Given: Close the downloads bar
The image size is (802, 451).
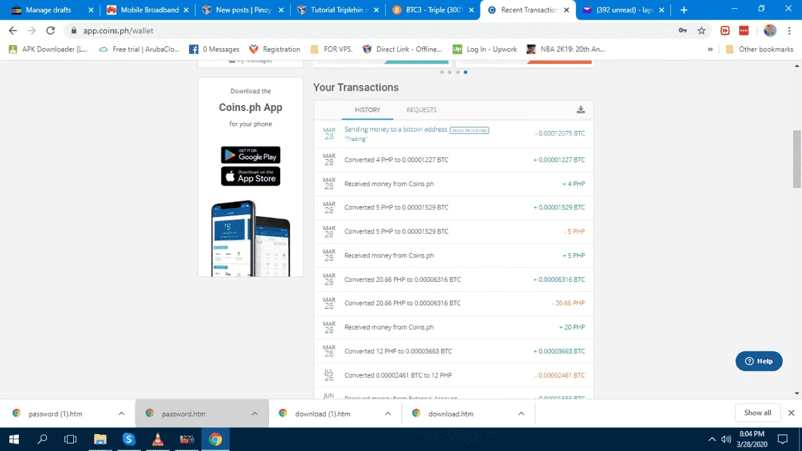Looking at the screenshot, I should click(x=791, y=413).
